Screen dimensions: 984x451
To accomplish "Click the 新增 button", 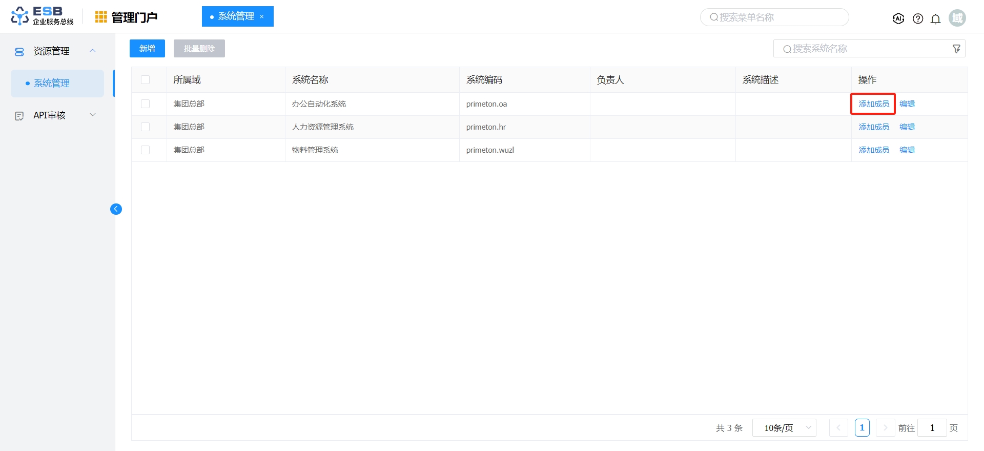I will [147, 49].
